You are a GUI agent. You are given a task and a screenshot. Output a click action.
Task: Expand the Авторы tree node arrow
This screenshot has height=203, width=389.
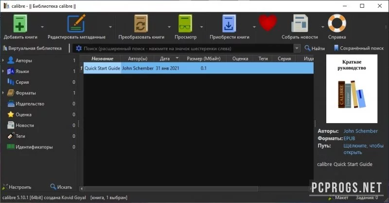tap(3, 60)
